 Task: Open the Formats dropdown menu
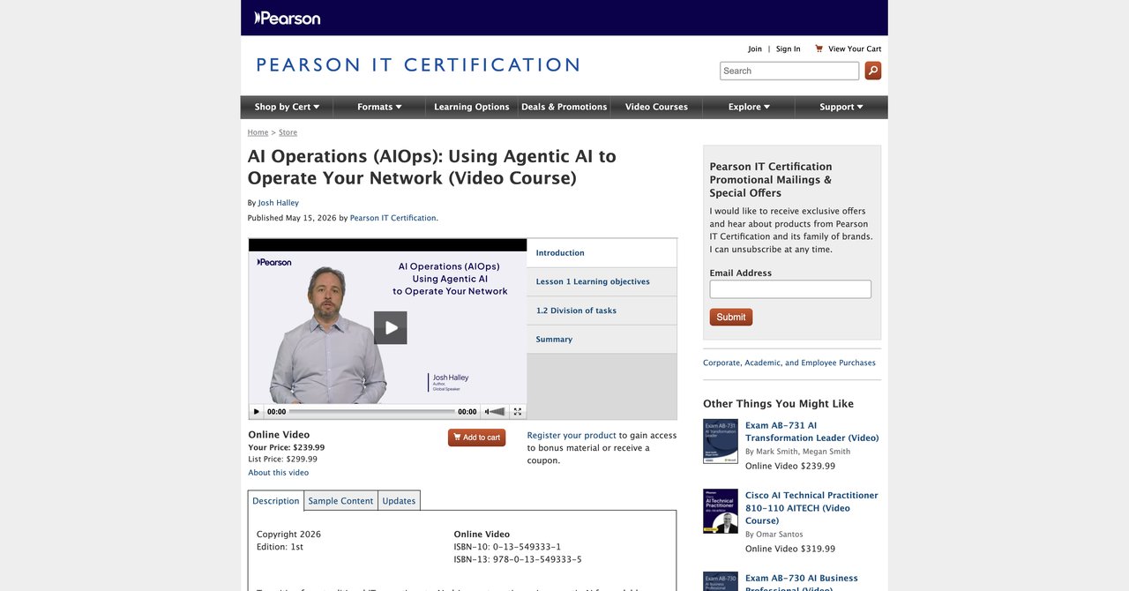tap(379, 107)
